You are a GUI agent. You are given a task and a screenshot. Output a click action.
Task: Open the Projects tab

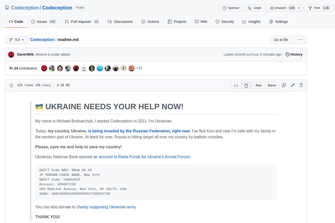point(177,22)
